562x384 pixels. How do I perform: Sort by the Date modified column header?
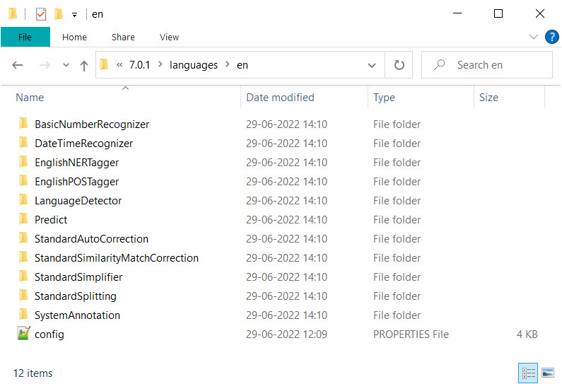(x=280, y=98)
